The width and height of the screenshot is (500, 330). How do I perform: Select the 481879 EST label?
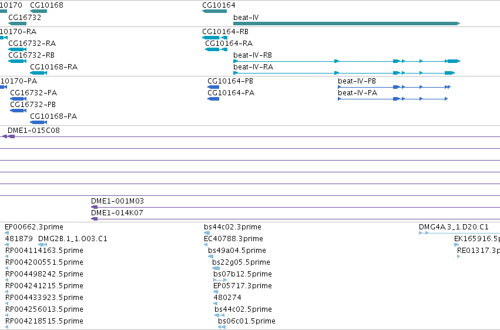tap(19, 239)
